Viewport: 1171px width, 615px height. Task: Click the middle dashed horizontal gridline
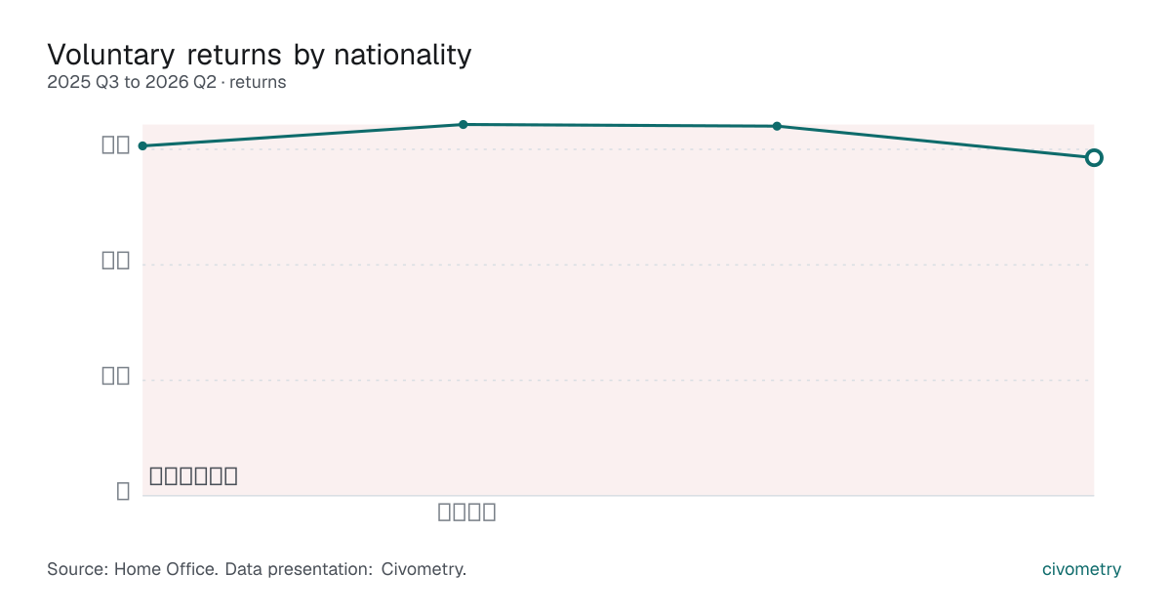[618, 265]
